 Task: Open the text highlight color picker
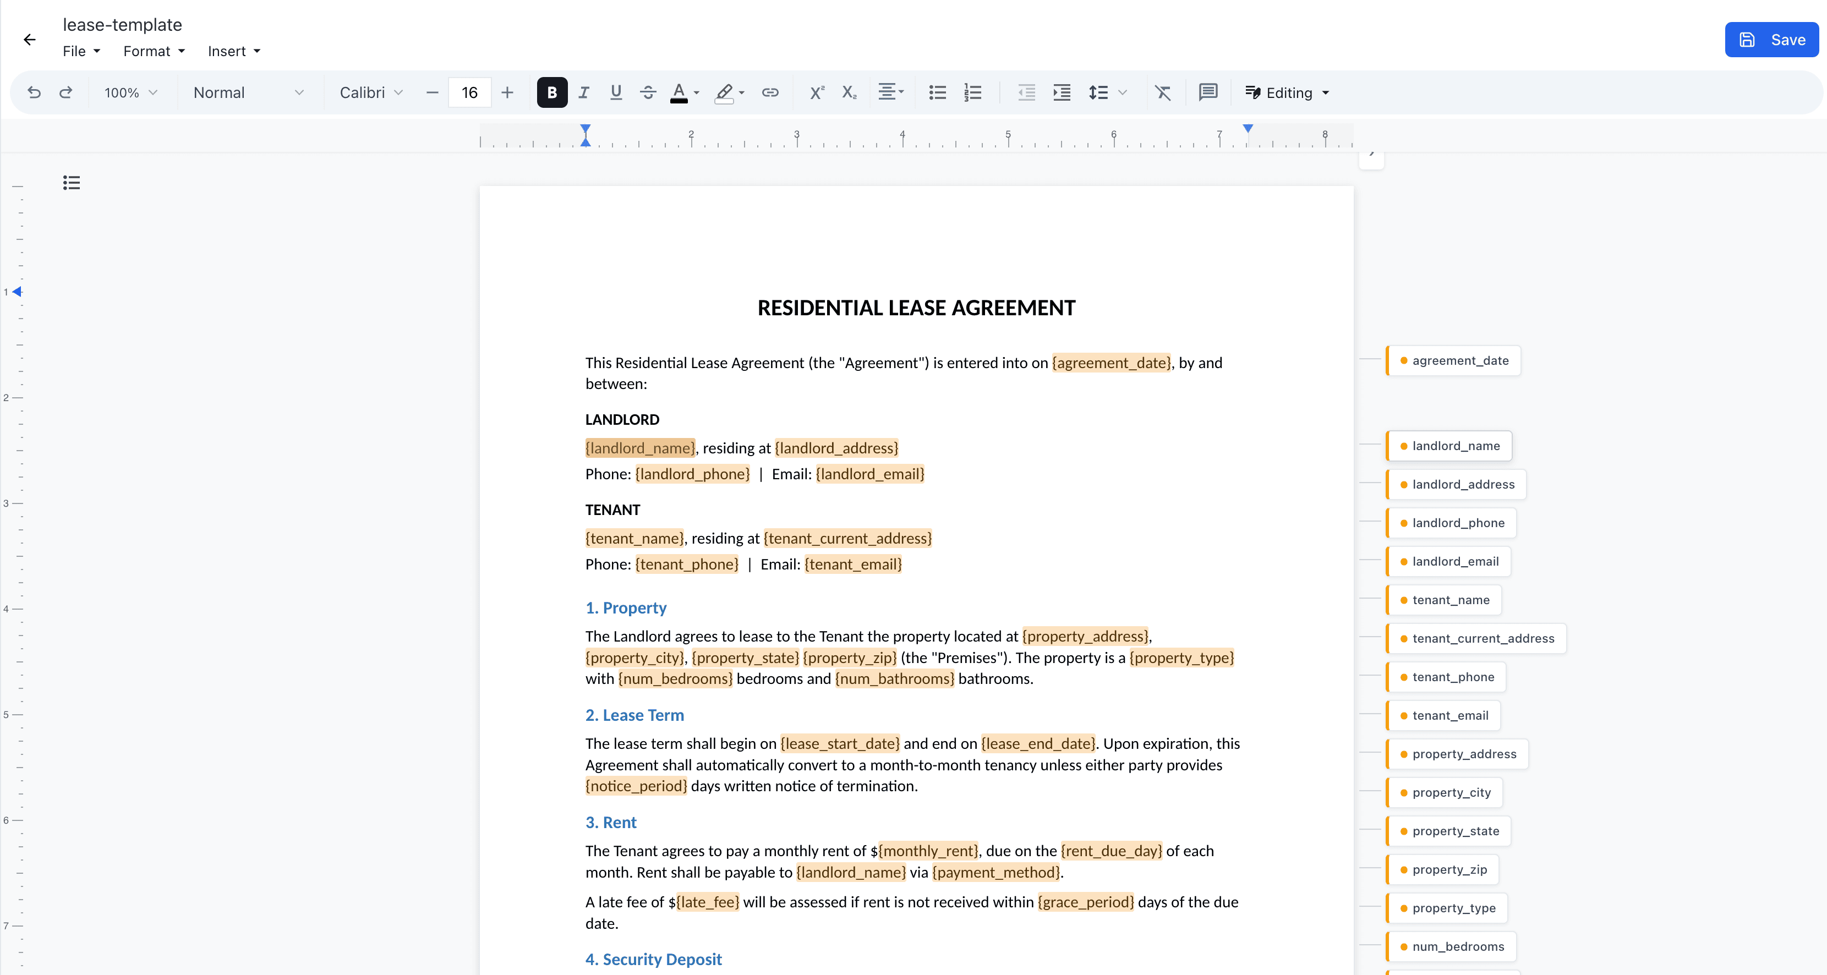tap(729, 92)
